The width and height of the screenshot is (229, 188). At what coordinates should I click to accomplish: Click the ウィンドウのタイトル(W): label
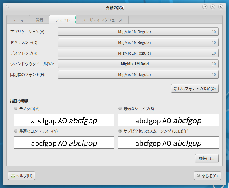(x=32, y=64)
